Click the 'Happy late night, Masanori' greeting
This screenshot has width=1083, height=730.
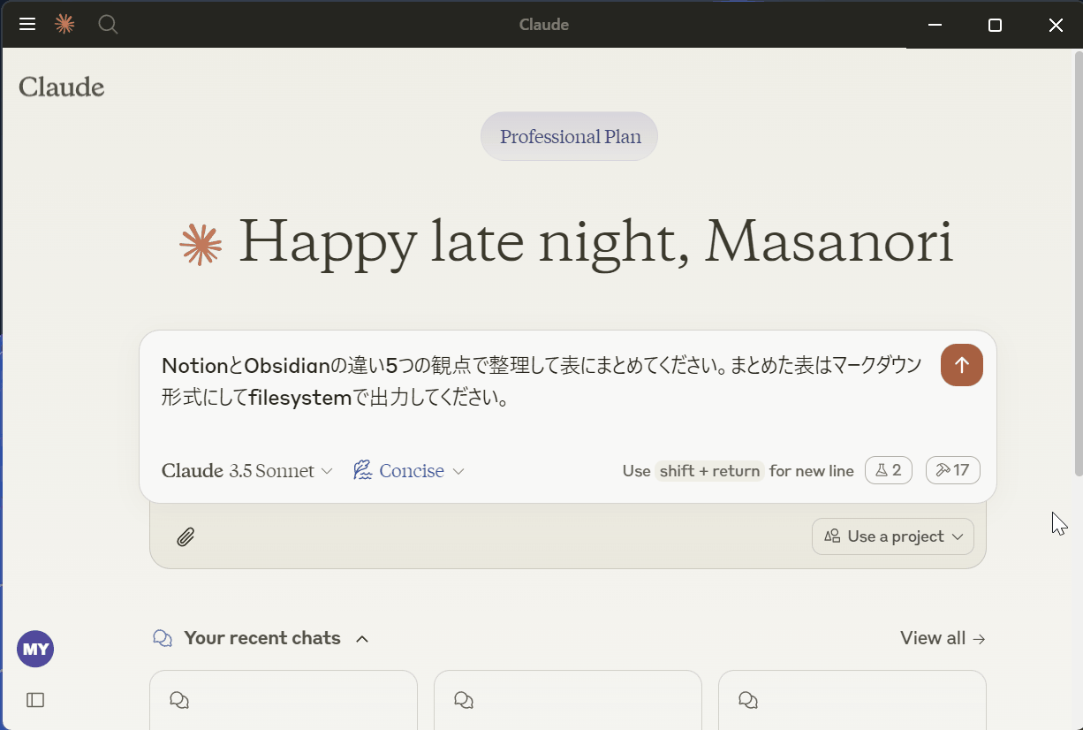point(595,242)
